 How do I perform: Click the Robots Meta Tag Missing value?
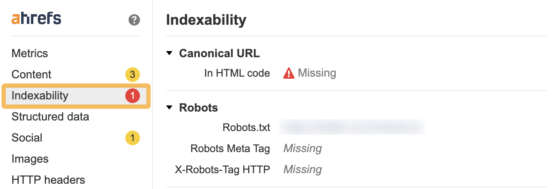[302, 148]
